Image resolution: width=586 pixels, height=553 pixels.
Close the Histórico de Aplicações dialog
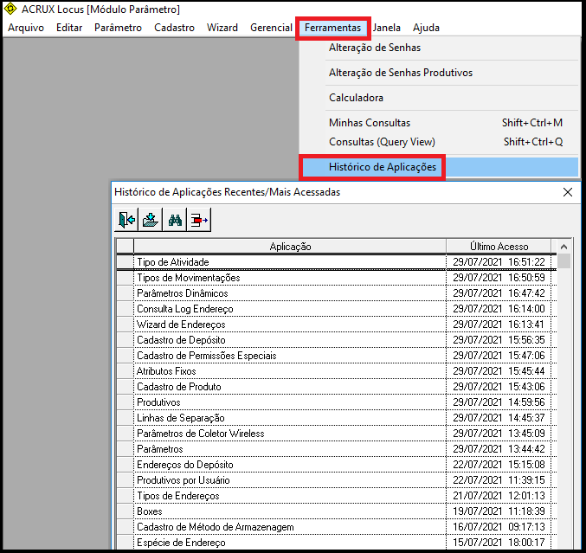[567, 192]
